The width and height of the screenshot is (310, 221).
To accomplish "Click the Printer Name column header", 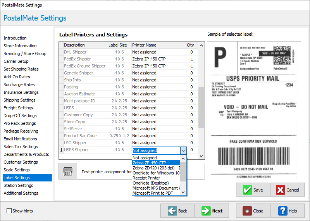I will click(159, 45).
